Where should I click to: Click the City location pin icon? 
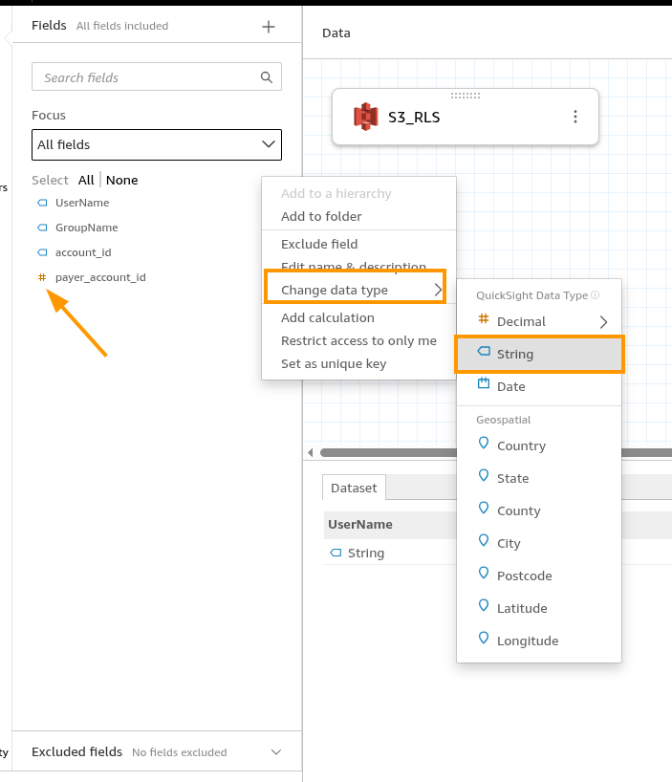484,540
